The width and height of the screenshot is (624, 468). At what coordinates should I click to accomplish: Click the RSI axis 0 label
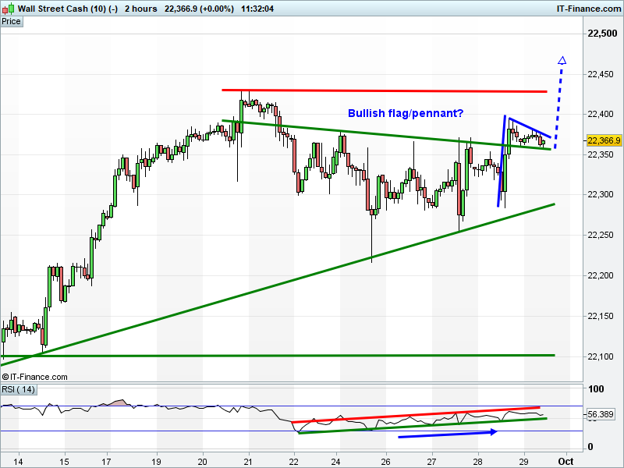[590, 447]
